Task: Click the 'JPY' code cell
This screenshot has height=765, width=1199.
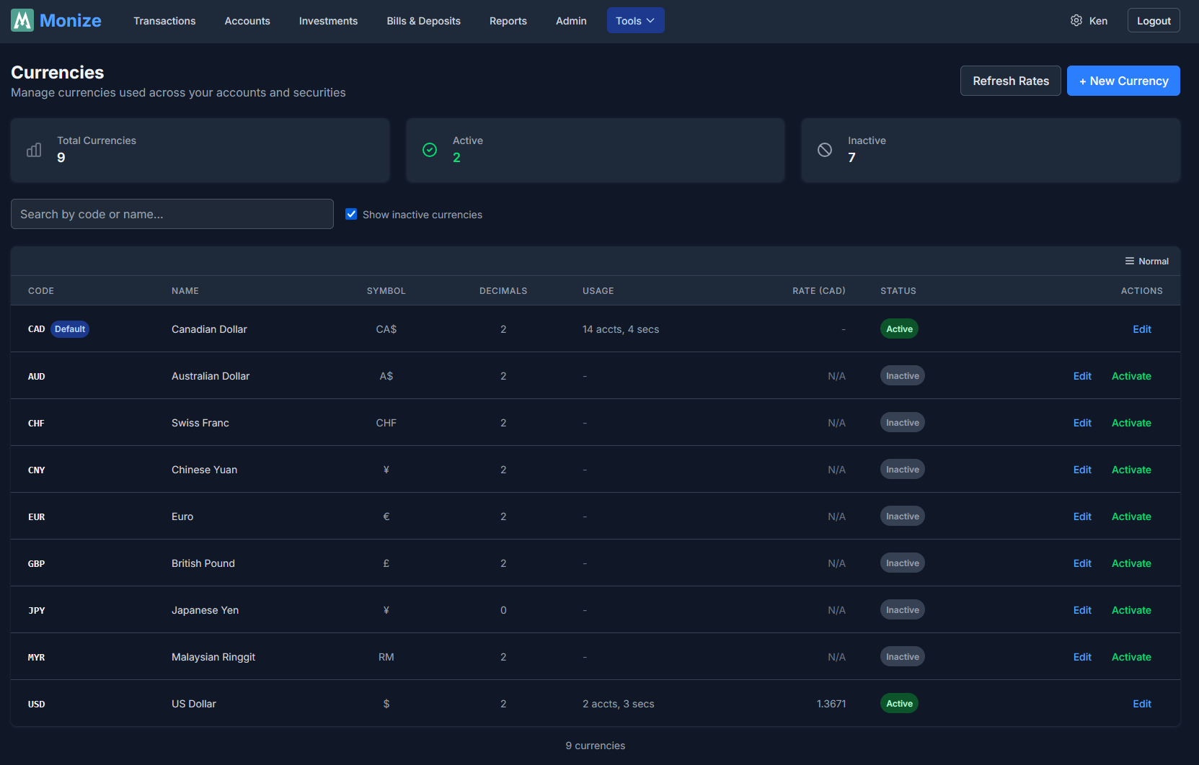Action: pos(37,611)
